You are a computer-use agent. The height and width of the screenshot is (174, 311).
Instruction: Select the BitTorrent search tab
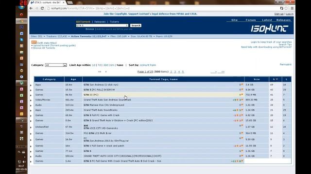point(83,22)
